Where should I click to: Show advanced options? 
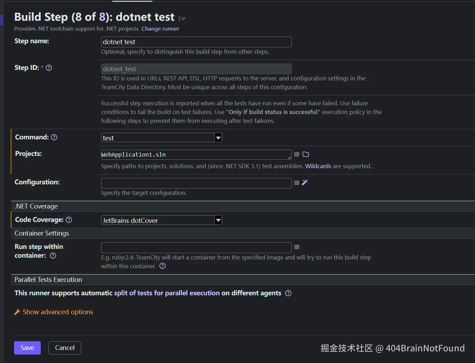[x=58, y=312]
